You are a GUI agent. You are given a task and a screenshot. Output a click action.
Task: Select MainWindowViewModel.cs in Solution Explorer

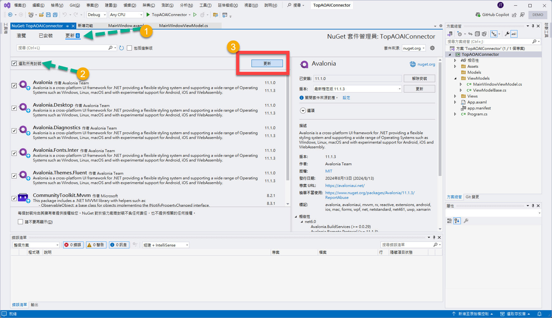click(497, 84)
